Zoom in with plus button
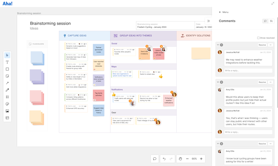Screen dimensions: 278x166 201,159
